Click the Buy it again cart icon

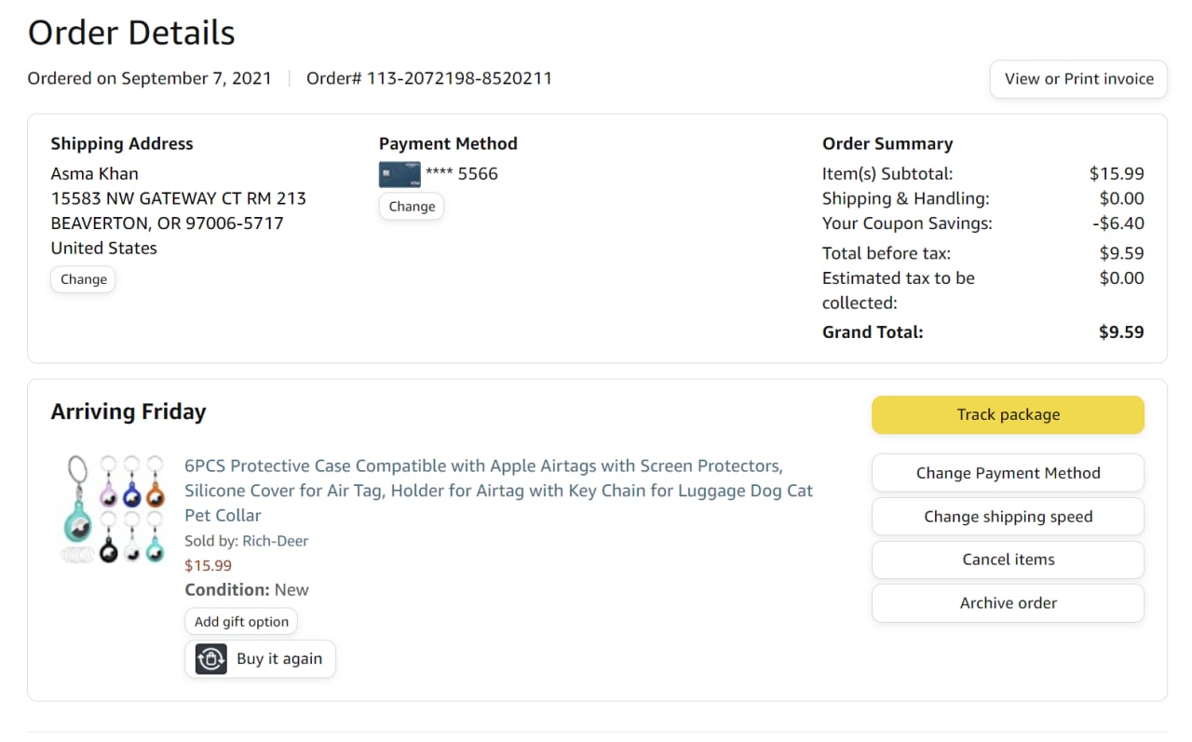click(211, 659)
